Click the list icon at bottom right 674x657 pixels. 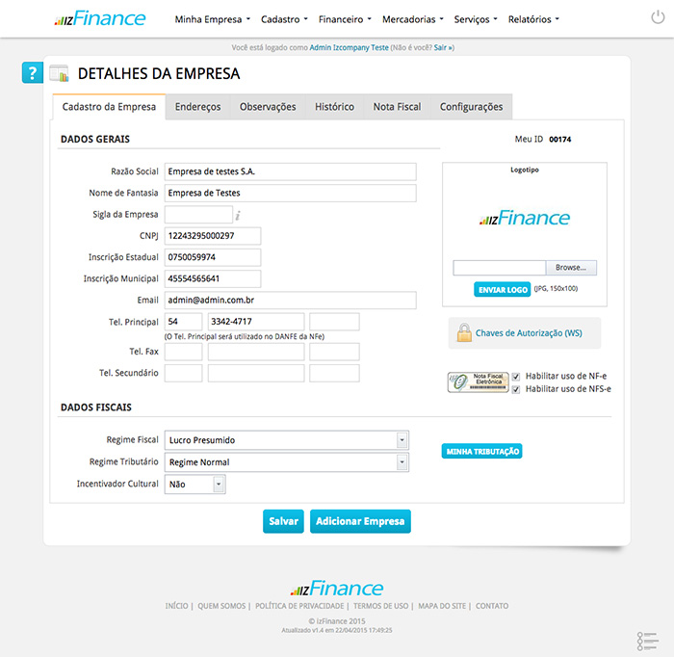click(647, 640)
